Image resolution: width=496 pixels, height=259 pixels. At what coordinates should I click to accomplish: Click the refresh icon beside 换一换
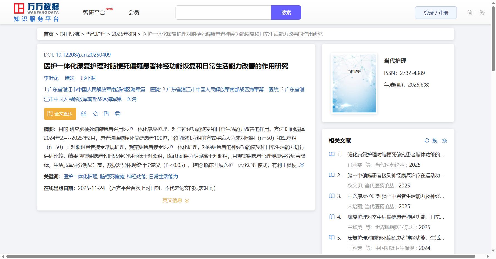pos(427,141)
